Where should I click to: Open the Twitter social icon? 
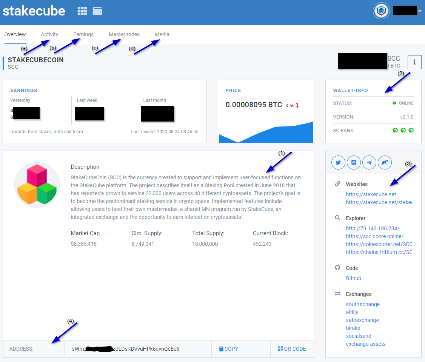point(338,162)
